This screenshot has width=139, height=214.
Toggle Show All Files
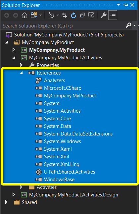pos(91,15)
